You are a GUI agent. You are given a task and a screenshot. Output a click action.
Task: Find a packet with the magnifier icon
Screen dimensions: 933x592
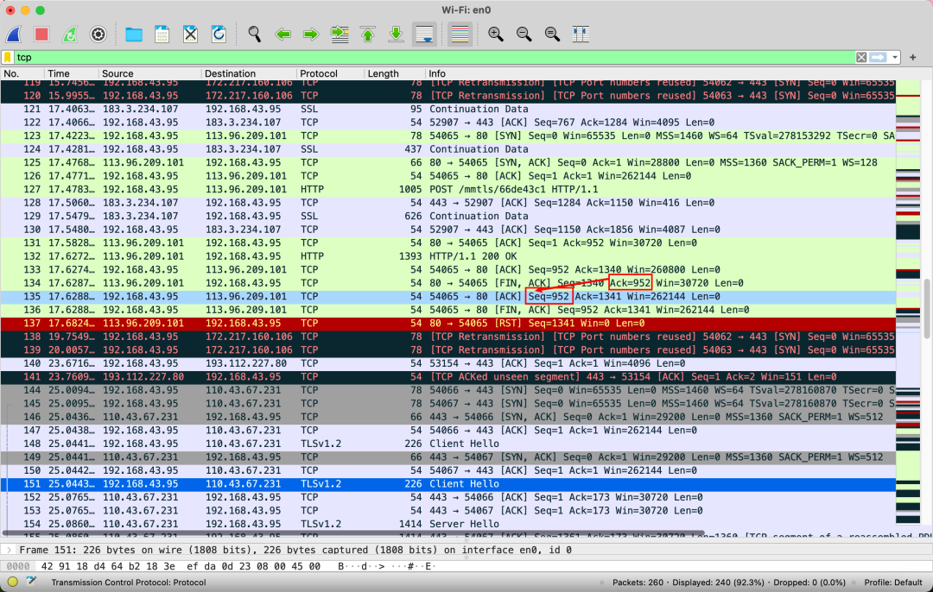[254, 35]
